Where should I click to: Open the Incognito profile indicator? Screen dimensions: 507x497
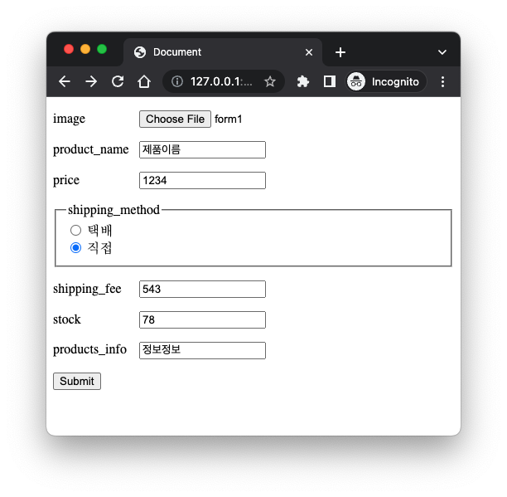[386, 81]
